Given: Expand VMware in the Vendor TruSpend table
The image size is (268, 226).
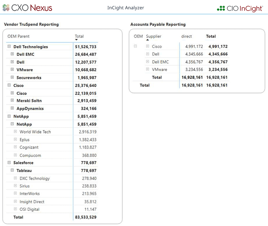Looking at the screenshot, I should (x=12, y=69).
